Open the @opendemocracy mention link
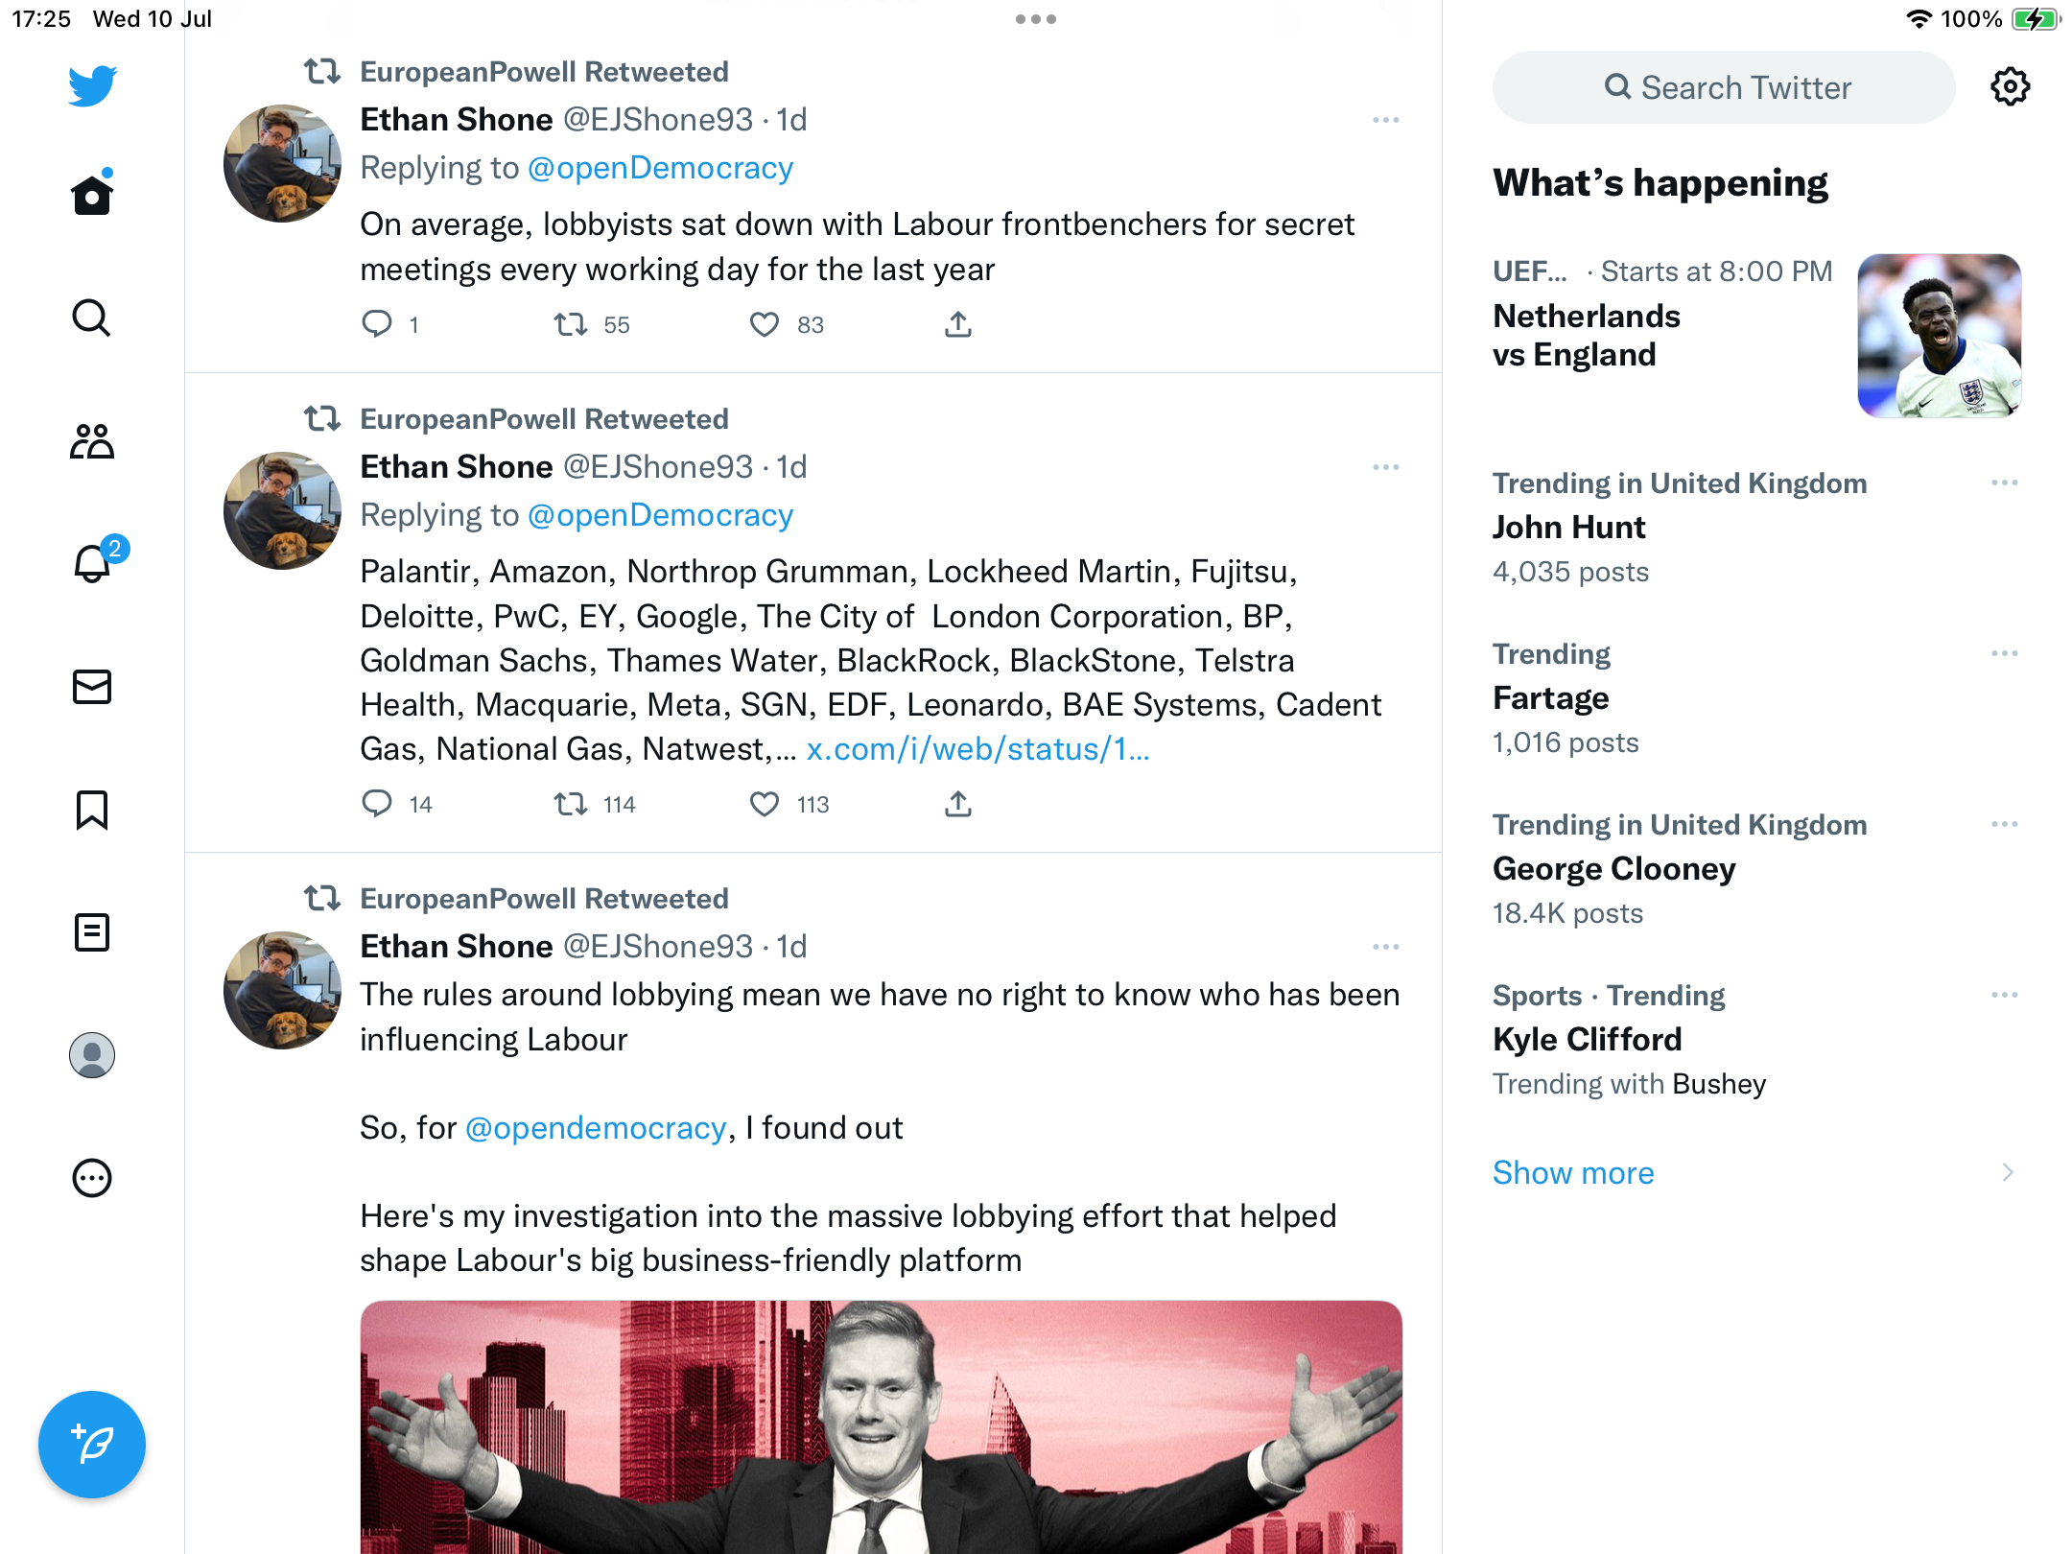The image size is (2072, 1554). (596, 1128)
